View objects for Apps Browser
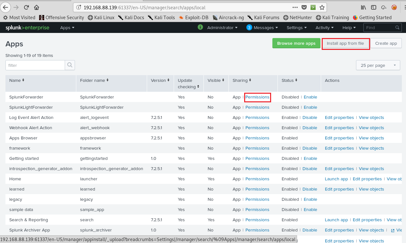The image size is (406, 243). [x=371, y=138]
